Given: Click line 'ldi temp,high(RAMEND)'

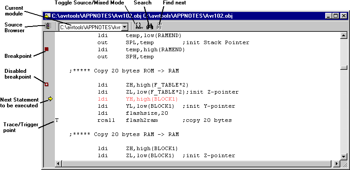Looking at the screenshot, I should 141,49.
